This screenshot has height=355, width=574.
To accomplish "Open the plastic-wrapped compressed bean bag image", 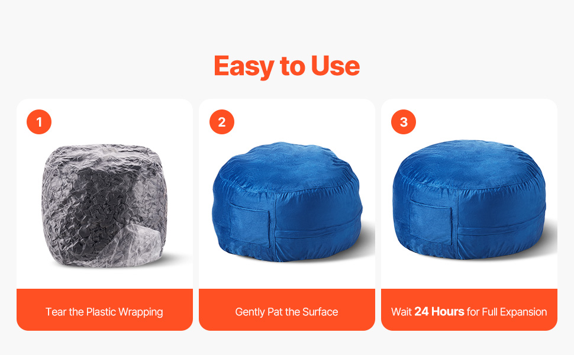I will point(105,205).
